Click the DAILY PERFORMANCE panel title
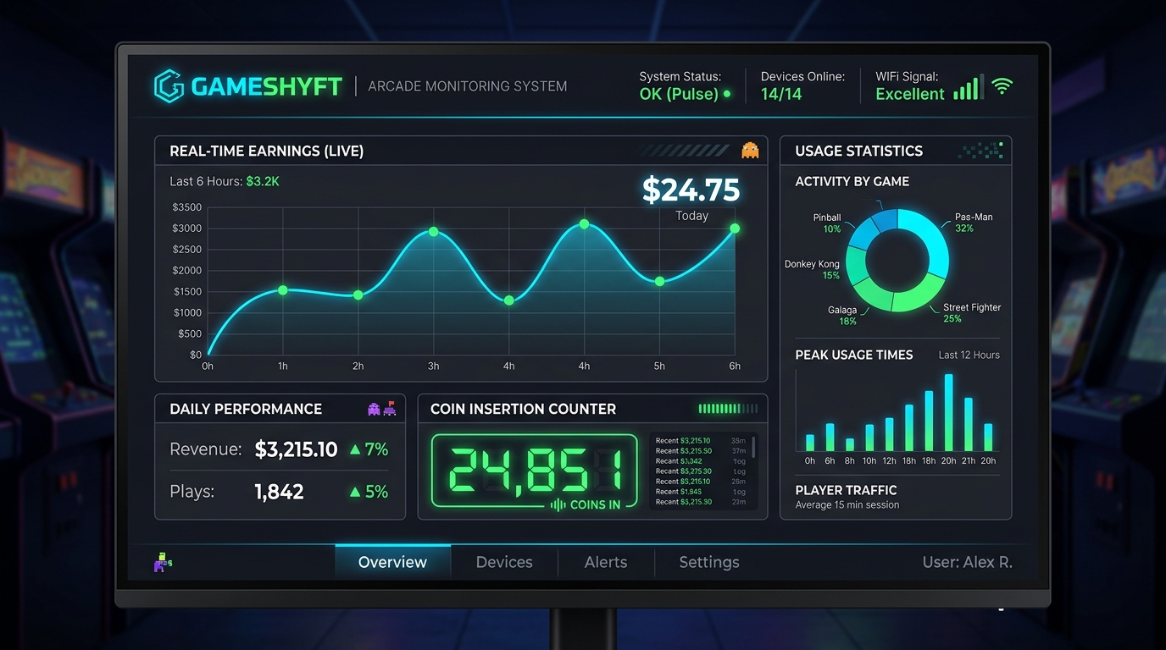The width and height of the screenshot is (1166, 650). 246,409
